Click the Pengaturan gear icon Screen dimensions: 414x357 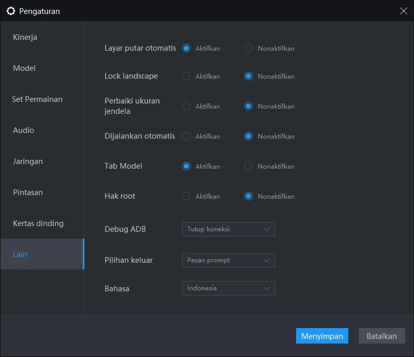[11, 11]
